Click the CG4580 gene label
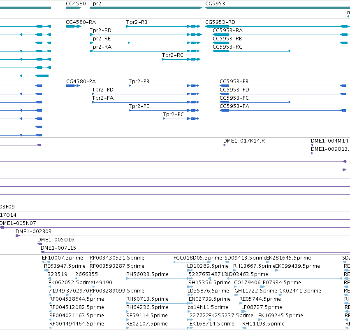 [x=76, y=4]
